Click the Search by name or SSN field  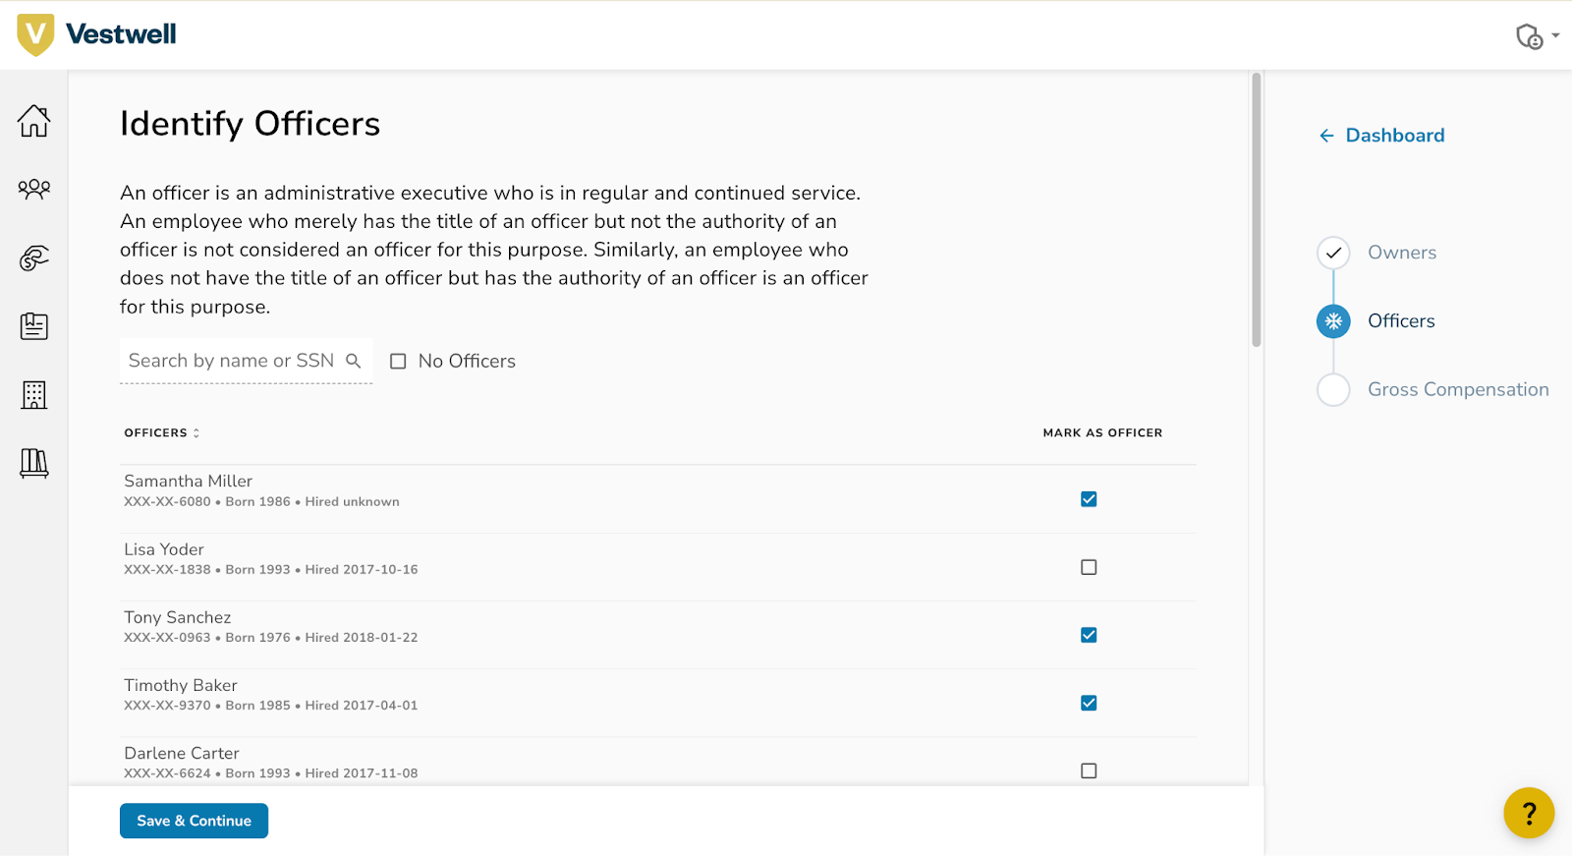tap(231, 361)
